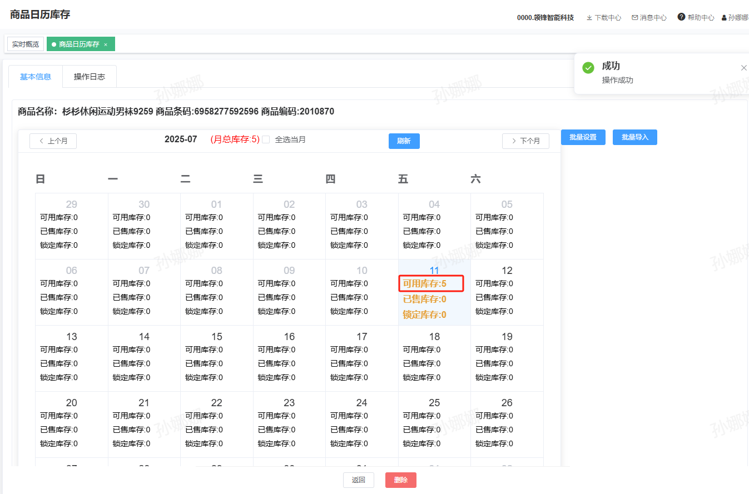Click the 批量导入 batch import button
Viewport: 749px width, 494px height.
[x=635, y=137]
